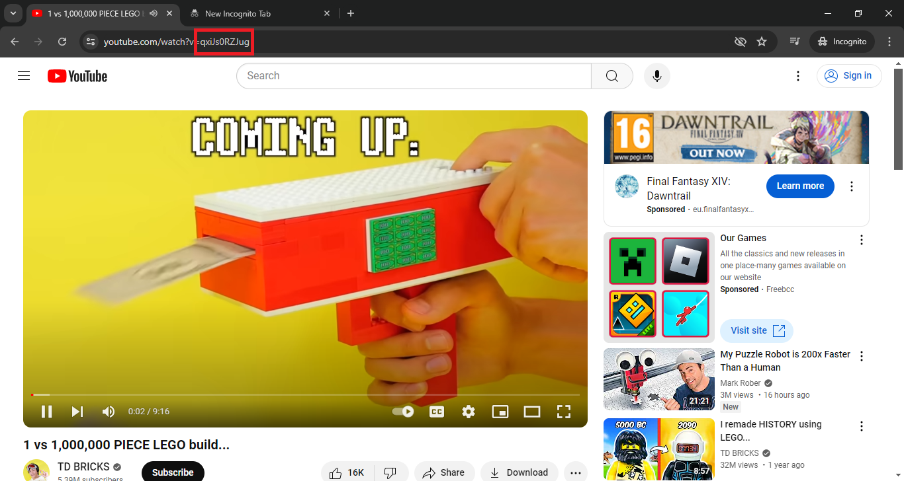The width and height of the screenshot is (904, 481).
Task: Open options for remade HISTORY video
Action: tap(862, 426)
